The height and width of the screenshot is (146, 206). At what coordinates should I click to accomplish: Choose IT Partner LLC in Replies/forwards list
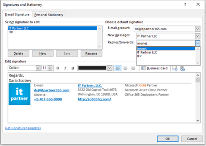click(x=166, y=52)
